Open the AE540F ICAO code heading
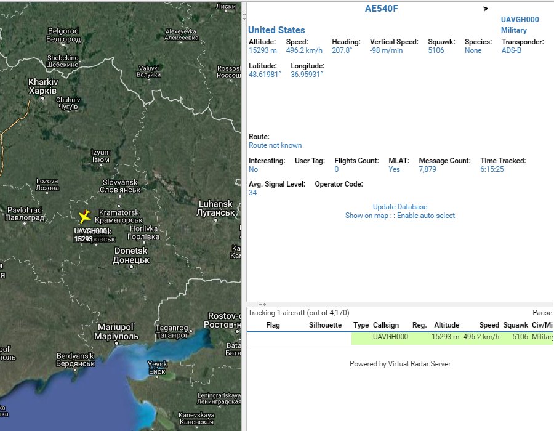Image resolution: width=554 pixels, height=431 pixels. pos(381,9)
